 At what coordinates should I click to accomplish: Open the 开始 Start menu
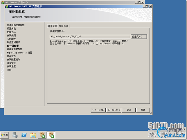(x=5, y=135)
